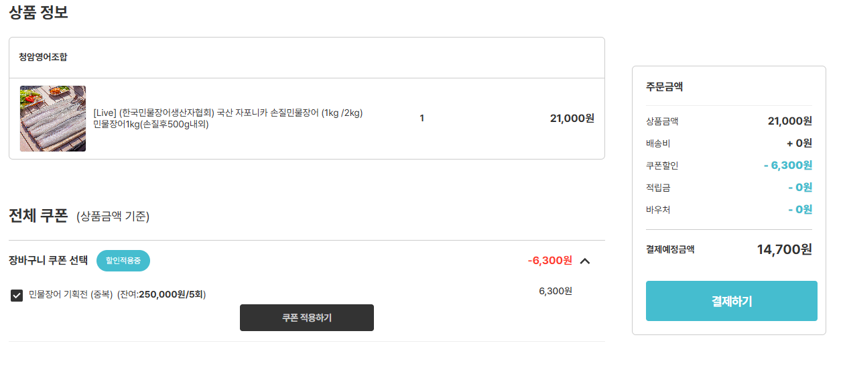Click the 민물장어 기획전 (중복) coupon label

tap(70, 294)
